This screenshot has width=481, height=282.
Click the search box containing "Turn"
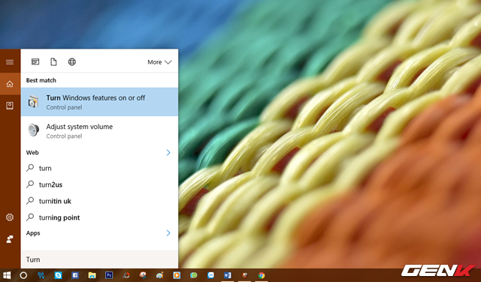pos(99,259)
